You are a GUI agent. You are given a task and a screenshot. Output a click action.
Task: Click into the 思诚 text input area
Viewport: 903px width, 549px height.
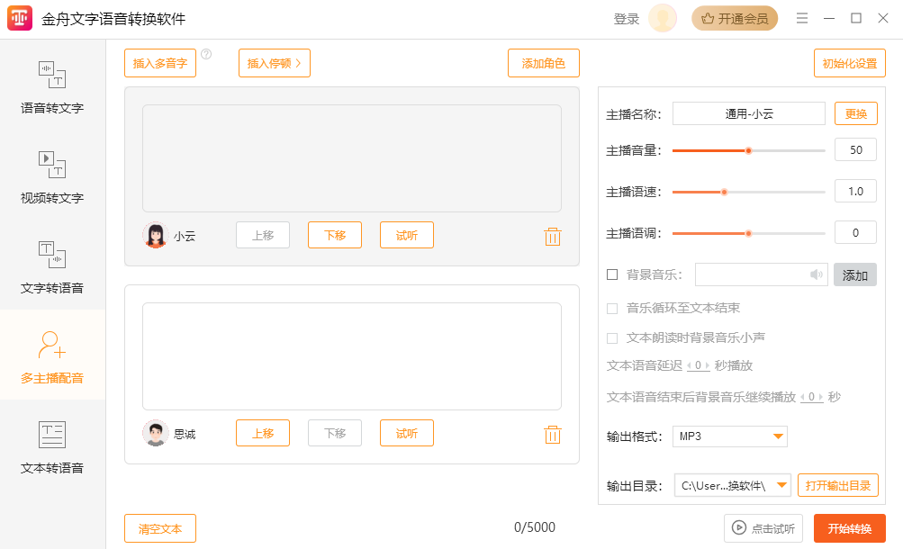[351, 356]
